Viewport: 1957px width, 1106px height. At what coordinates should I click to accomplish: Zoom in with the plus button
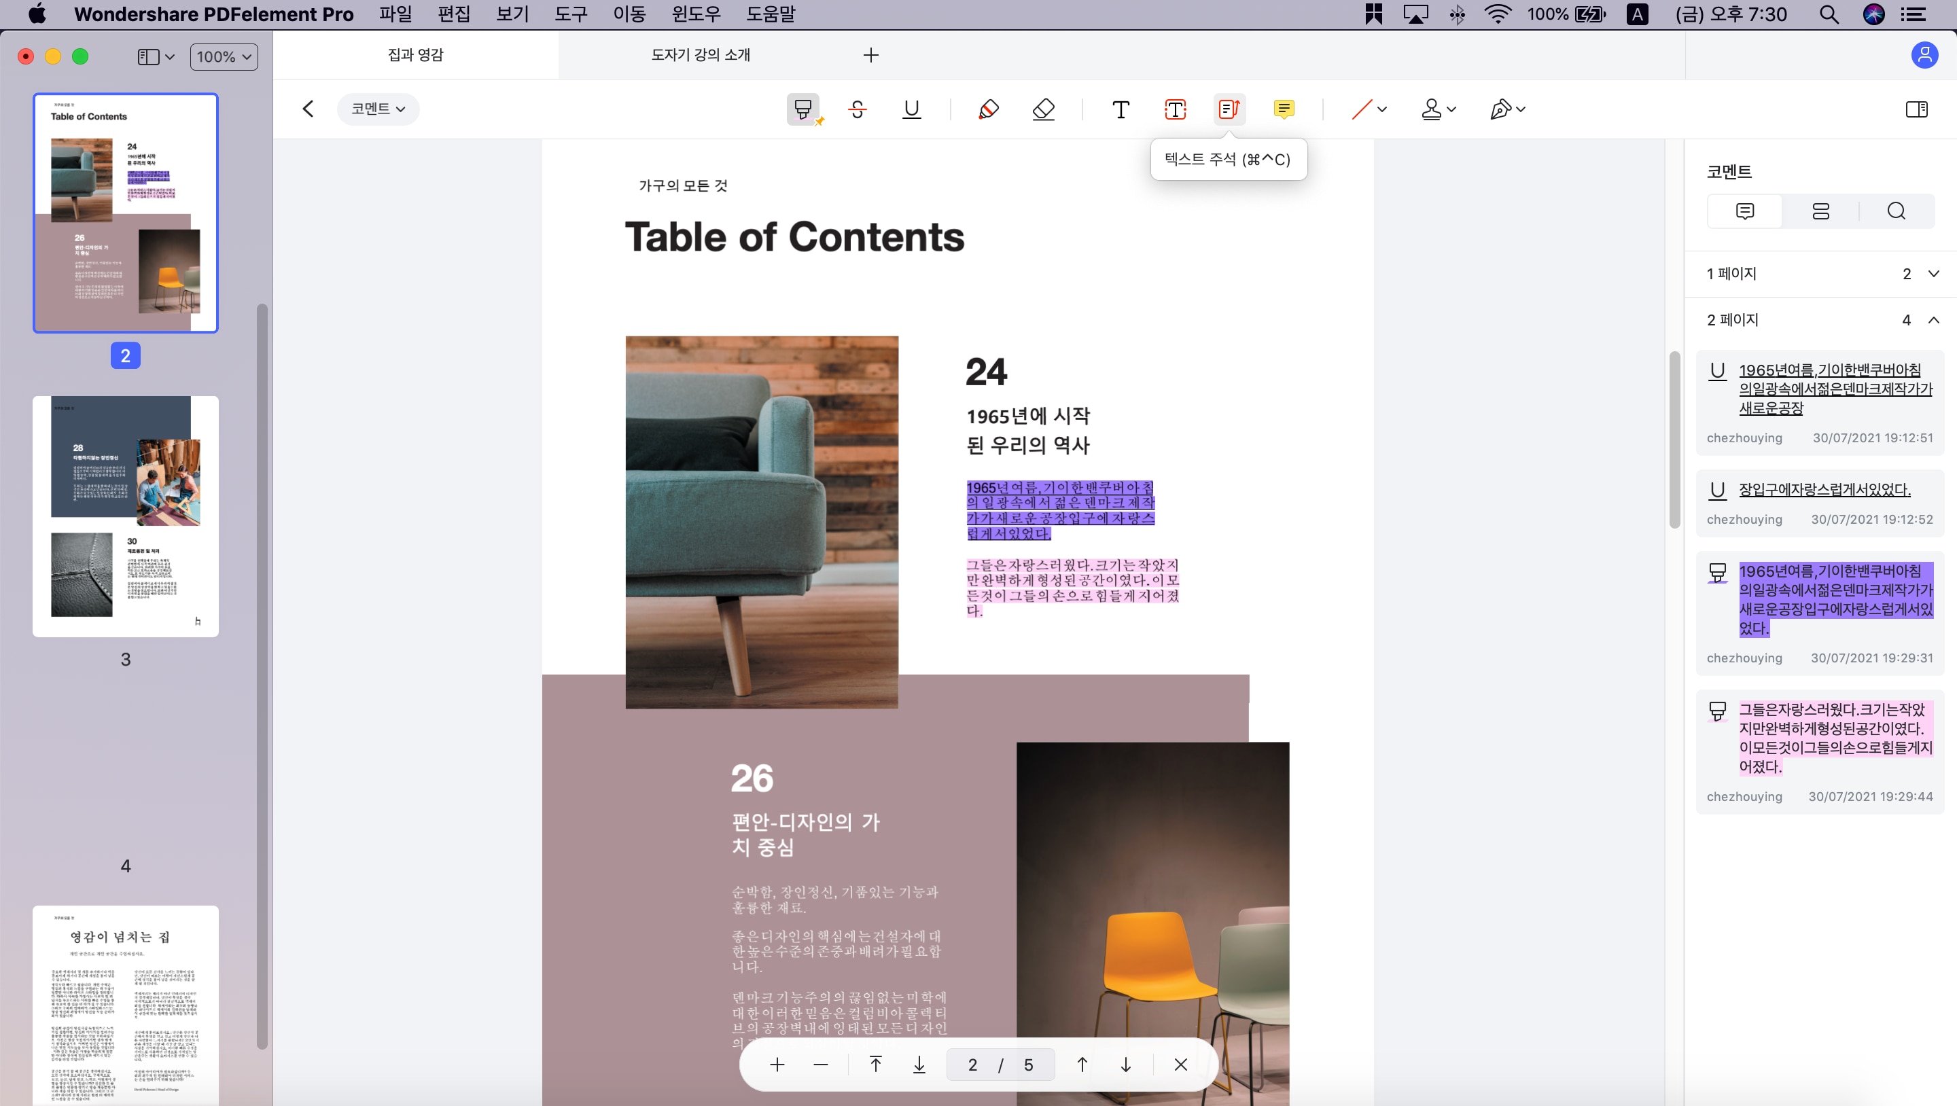(777, 1065)
